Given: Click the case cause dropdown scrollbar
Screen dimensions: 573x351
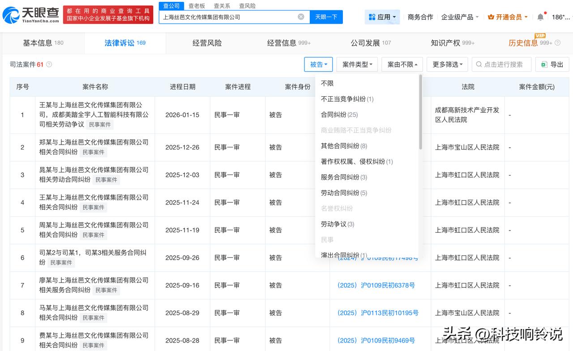Looking at the screenshot, I should pos(420,112).
